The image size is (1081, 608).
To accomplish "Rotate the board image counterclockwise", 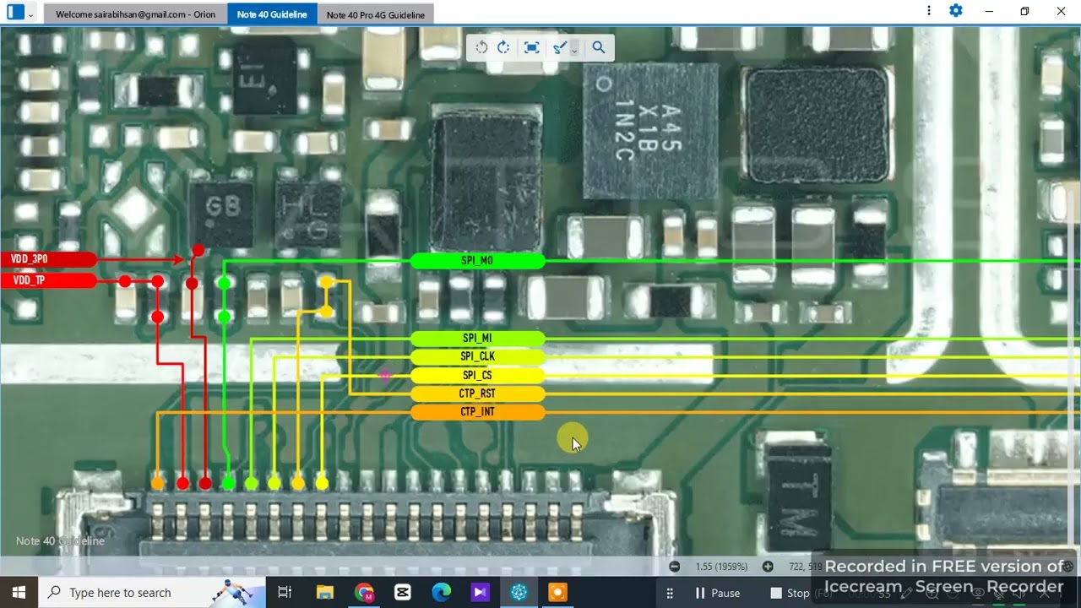I will 481,47.
